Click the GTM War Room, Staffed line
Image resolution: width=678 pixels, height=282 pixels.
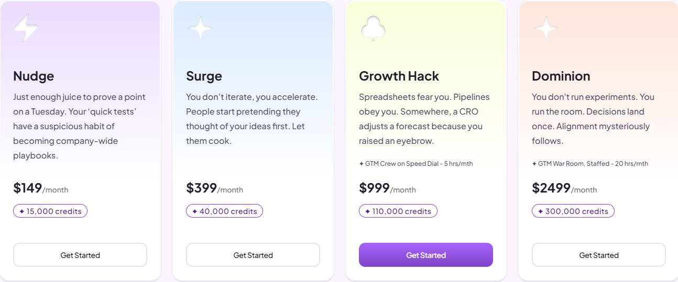590,164
